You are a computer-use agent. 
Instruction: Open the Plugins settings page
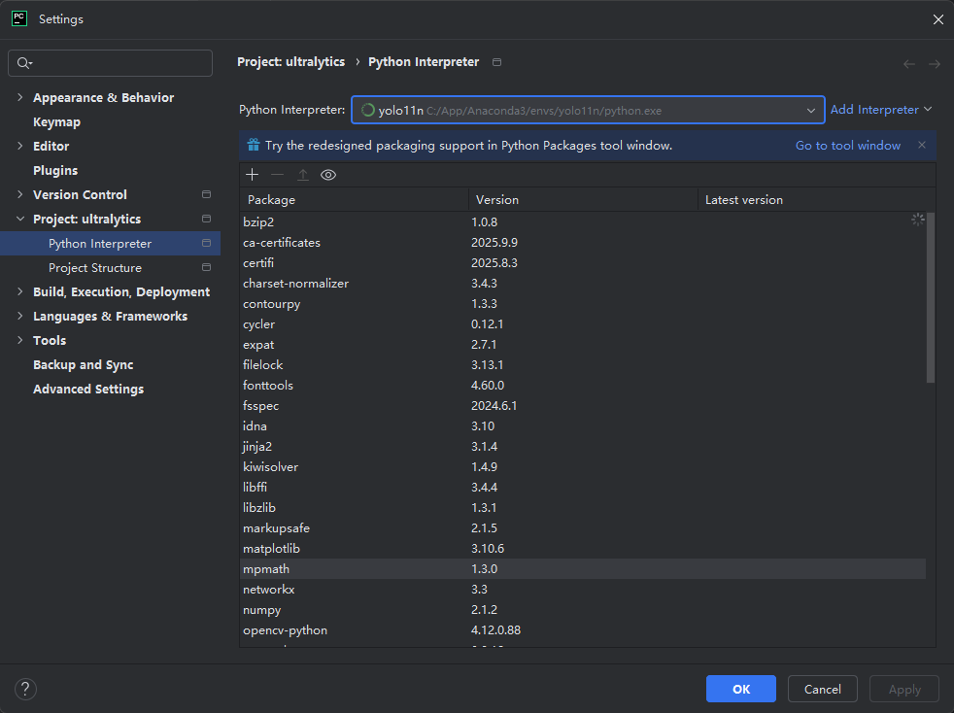[x=55, y=171]
